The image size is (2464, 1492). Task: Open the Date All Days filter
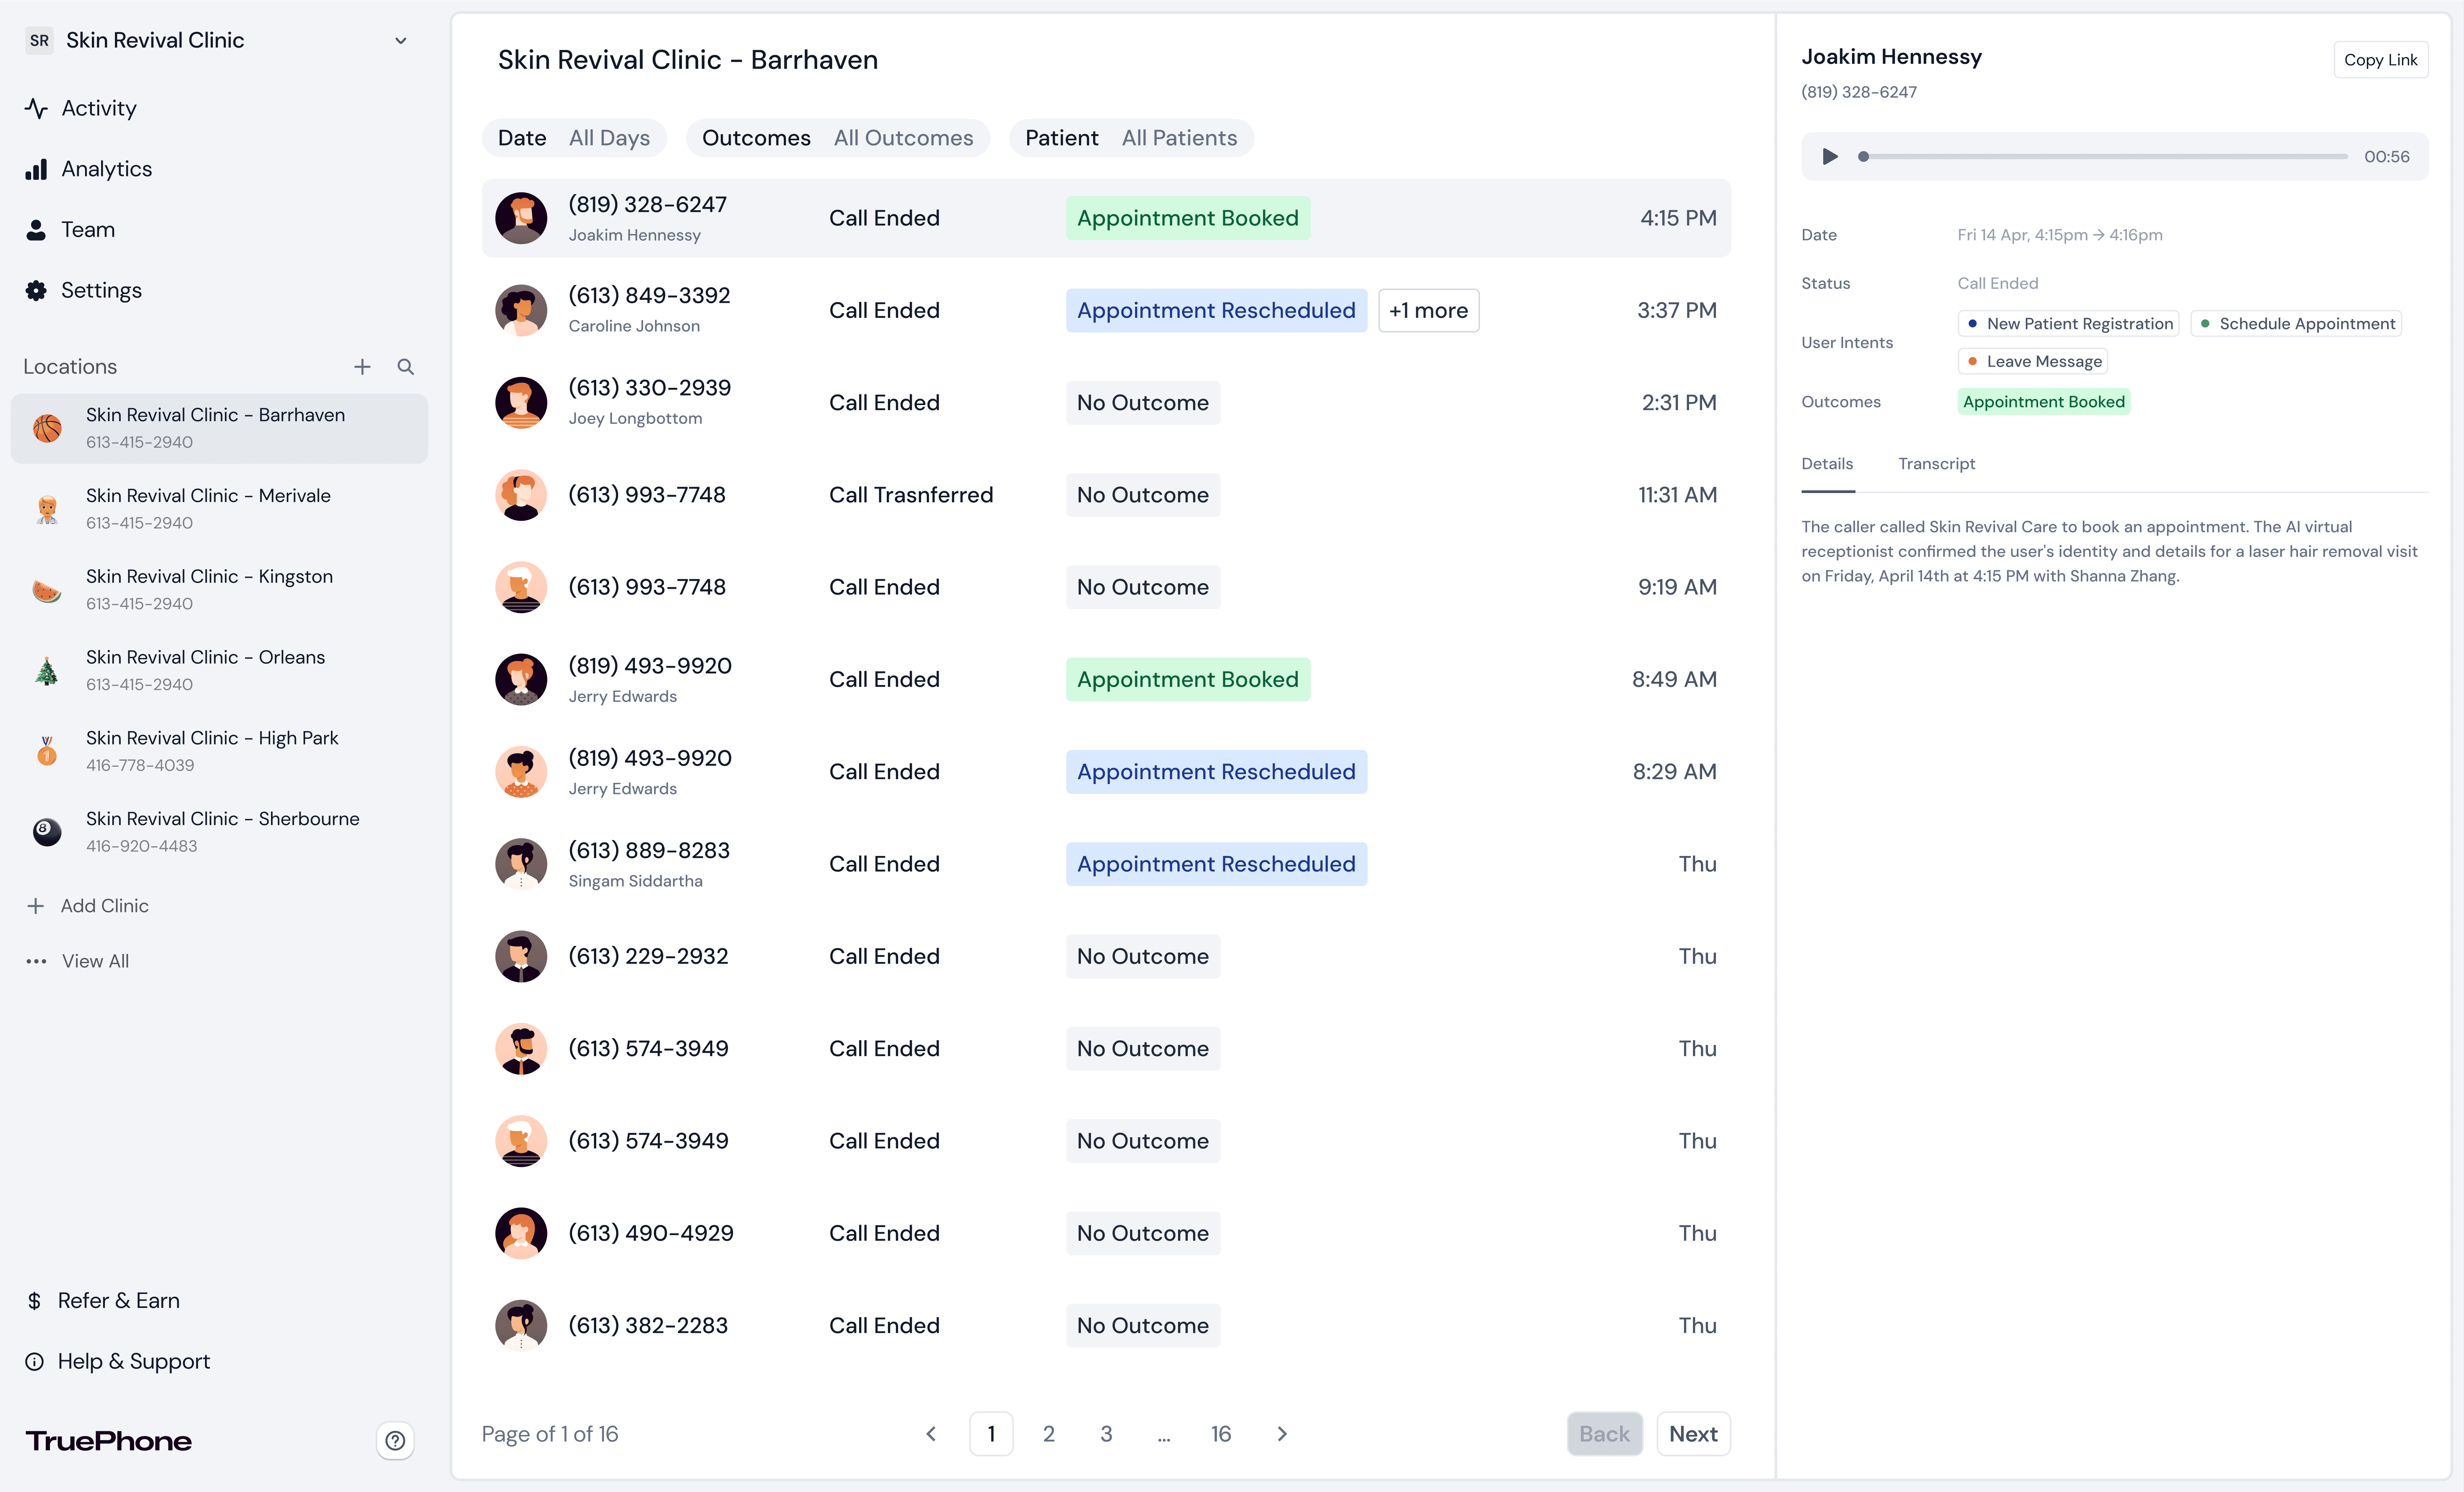pyautogui.click(x=574, y=138)
